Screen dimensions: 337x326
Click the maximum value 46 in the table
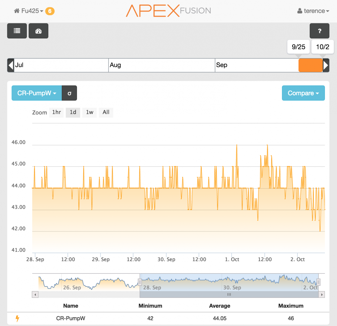(x=291, y=318)
